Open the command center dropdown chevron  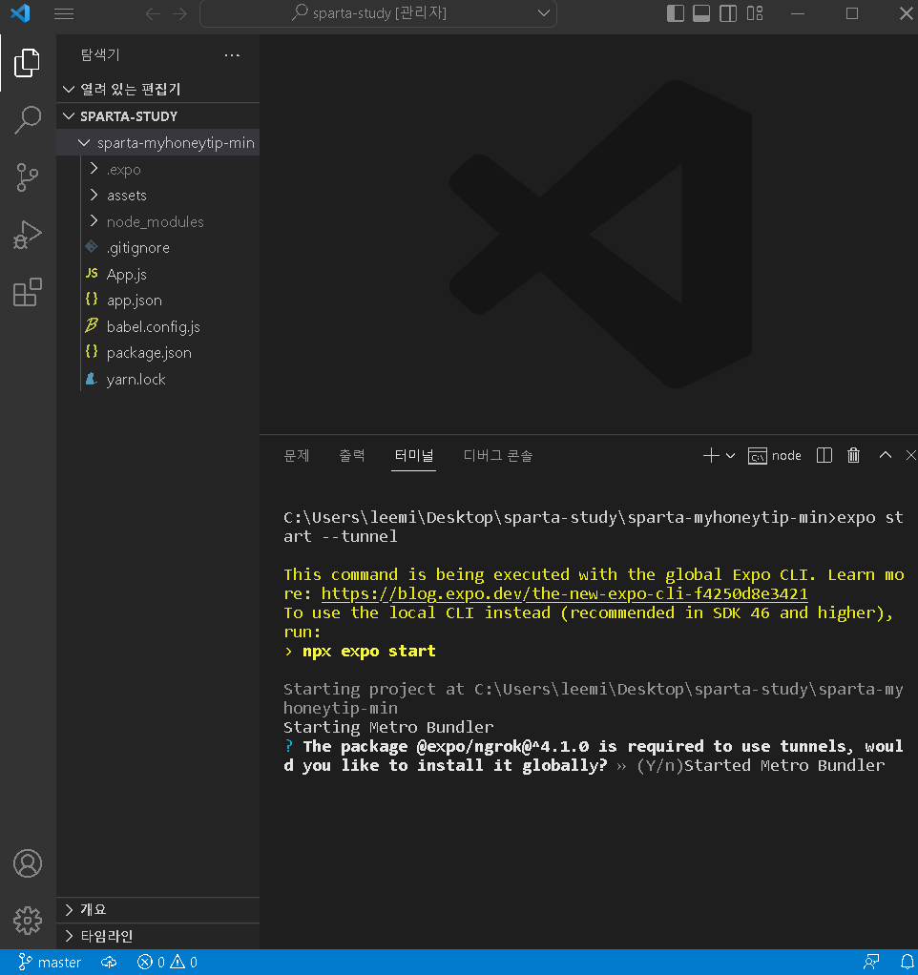pyautogui.click(x=544, y=13)
